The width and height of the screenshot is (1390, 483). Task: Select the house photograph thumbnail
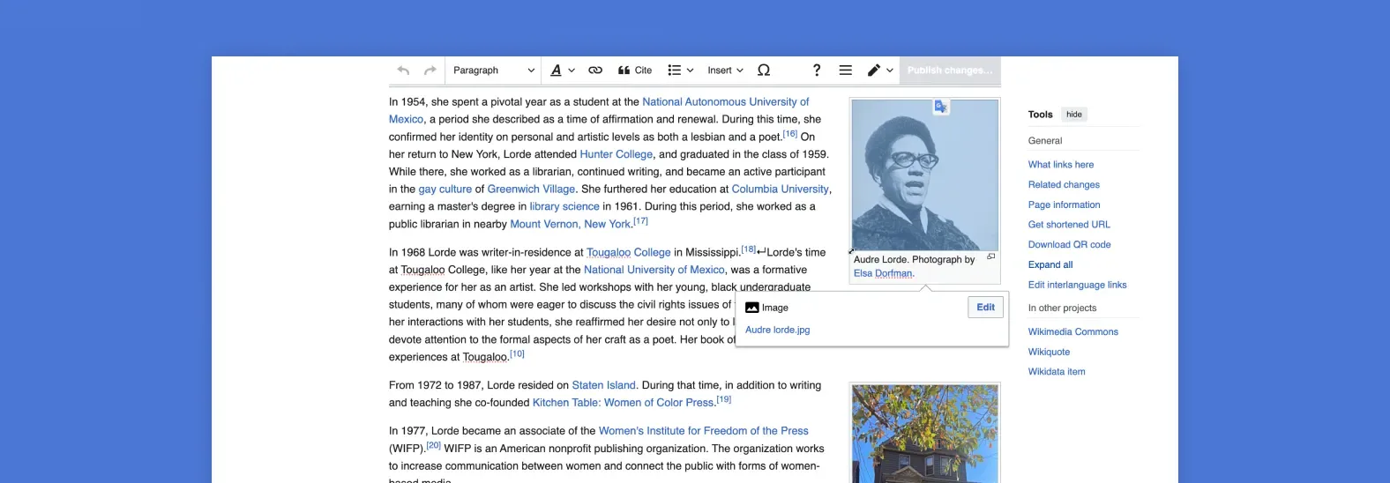[924, 434]
